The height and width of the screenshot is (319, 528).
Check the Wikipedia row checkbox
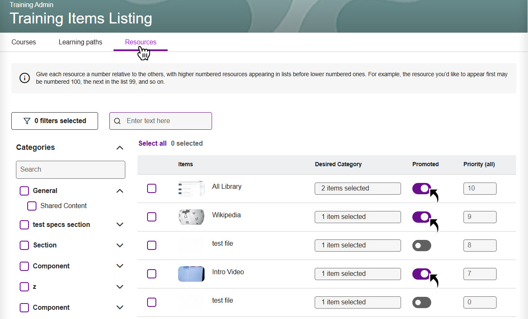[x=152, y=217]
